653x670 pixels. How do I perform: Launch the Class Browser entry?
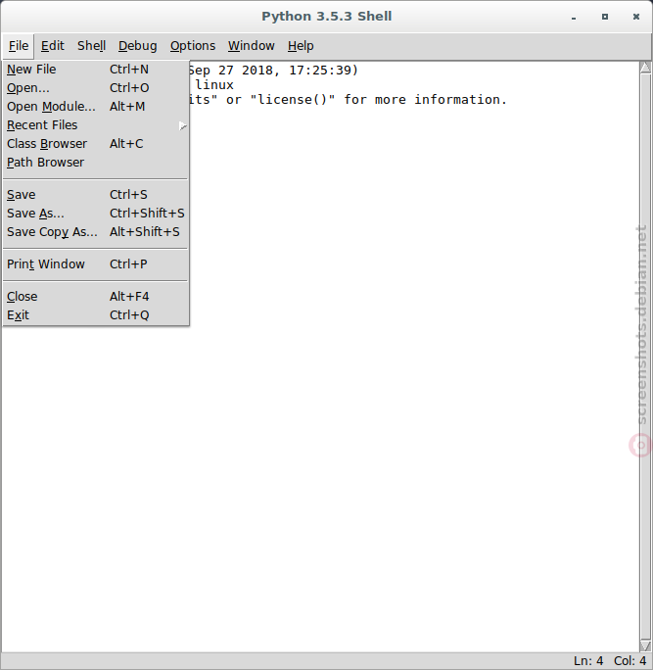pos(96,144)
